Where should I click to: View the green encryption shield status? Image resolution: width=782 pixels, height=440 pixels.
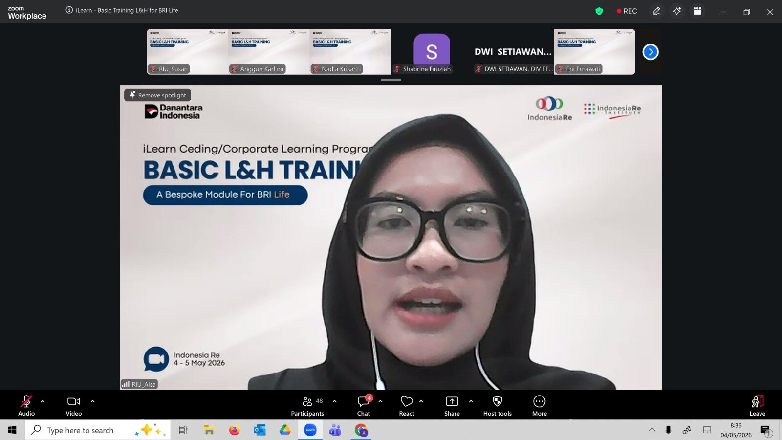click(599, 11)
